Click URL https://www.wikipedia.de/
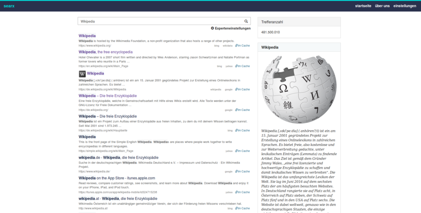 [94, 171]
